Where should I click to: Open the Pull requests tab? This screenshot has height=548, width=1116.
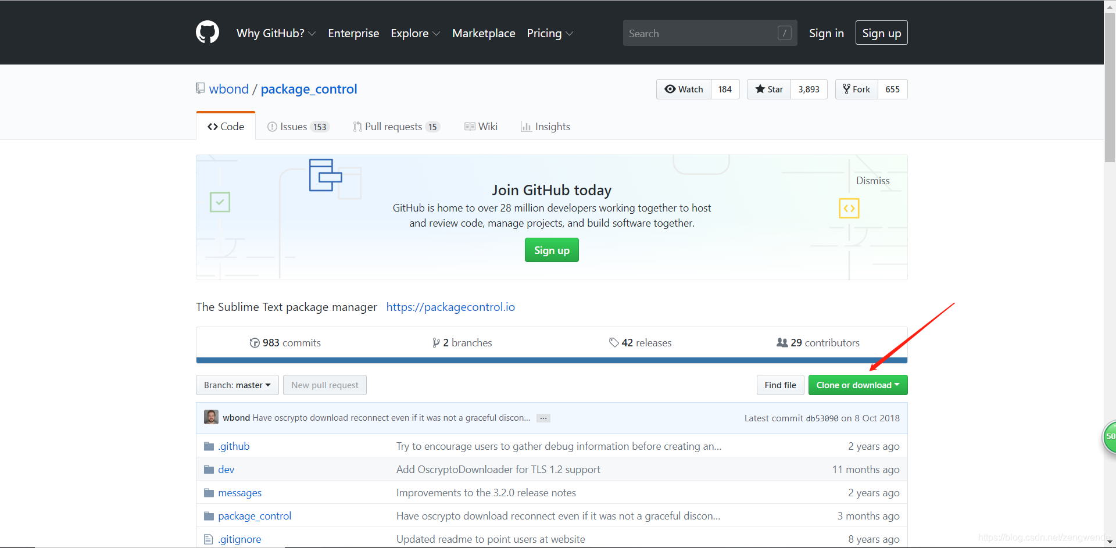[396, 127]
